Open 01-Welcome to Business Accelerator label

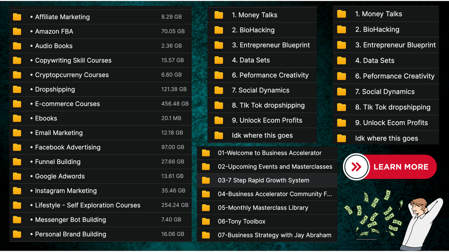click(269, 153)
